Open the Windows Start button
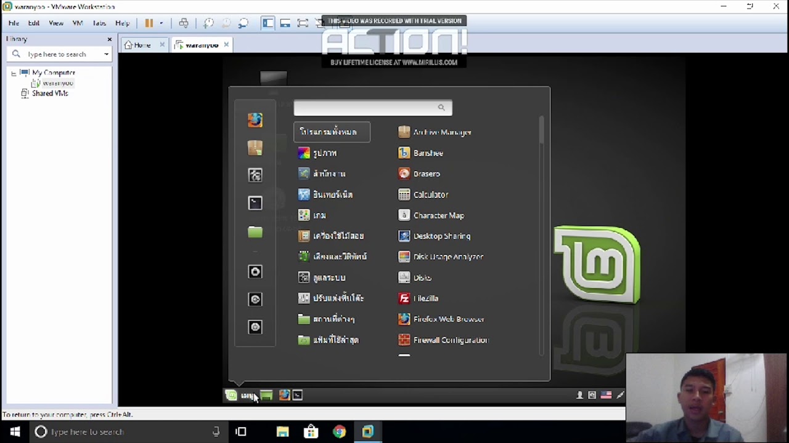The height and width of the screenshot is (443, 789). [15, 432]
